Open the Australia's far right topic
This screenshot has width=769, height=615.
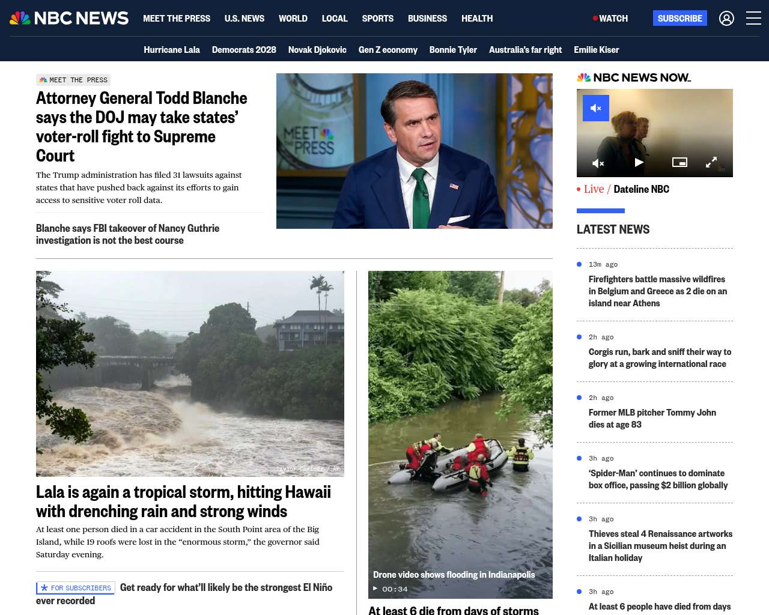[525, 50]
